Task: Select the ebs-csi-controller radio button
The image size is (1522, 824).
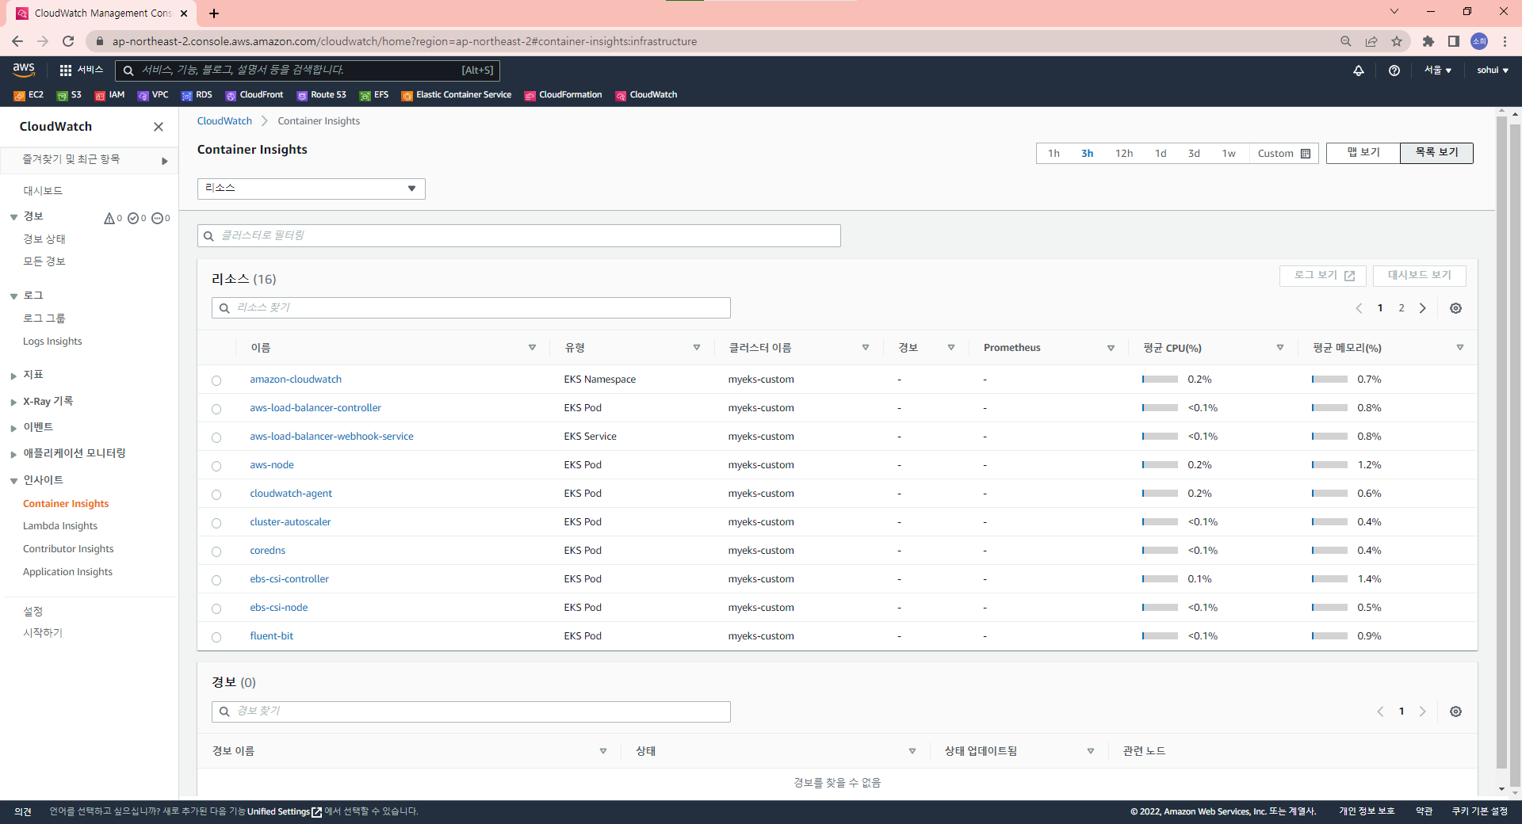Action: [x=216, y=580]
